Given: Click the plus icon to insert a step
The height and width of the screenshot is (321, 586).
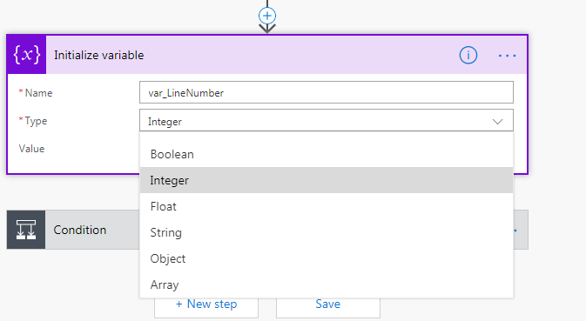Looking at the screenshot, I should click(267, 16).
